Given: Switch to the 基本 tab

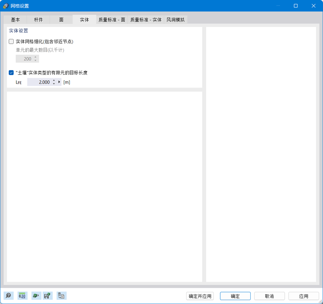Looking at the screenshot, I should coord(15,20).
